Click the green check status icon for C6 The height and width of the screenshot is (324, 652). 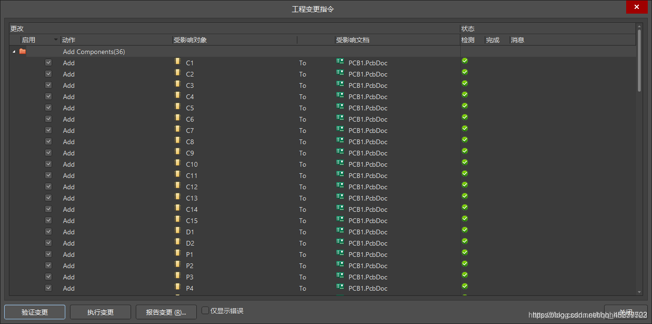tap(465, 117)
